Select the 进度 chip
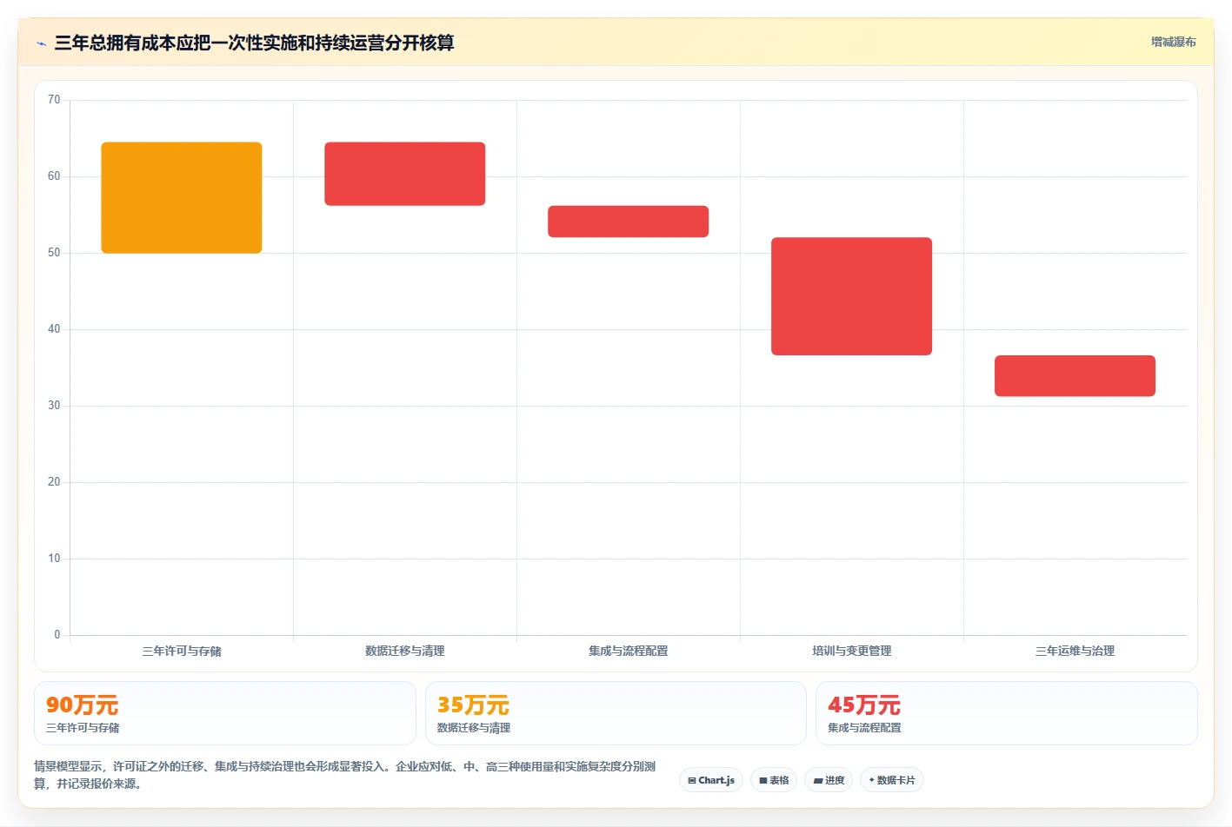Screen dimensions: 1232x827 click(x=829, y=780)
